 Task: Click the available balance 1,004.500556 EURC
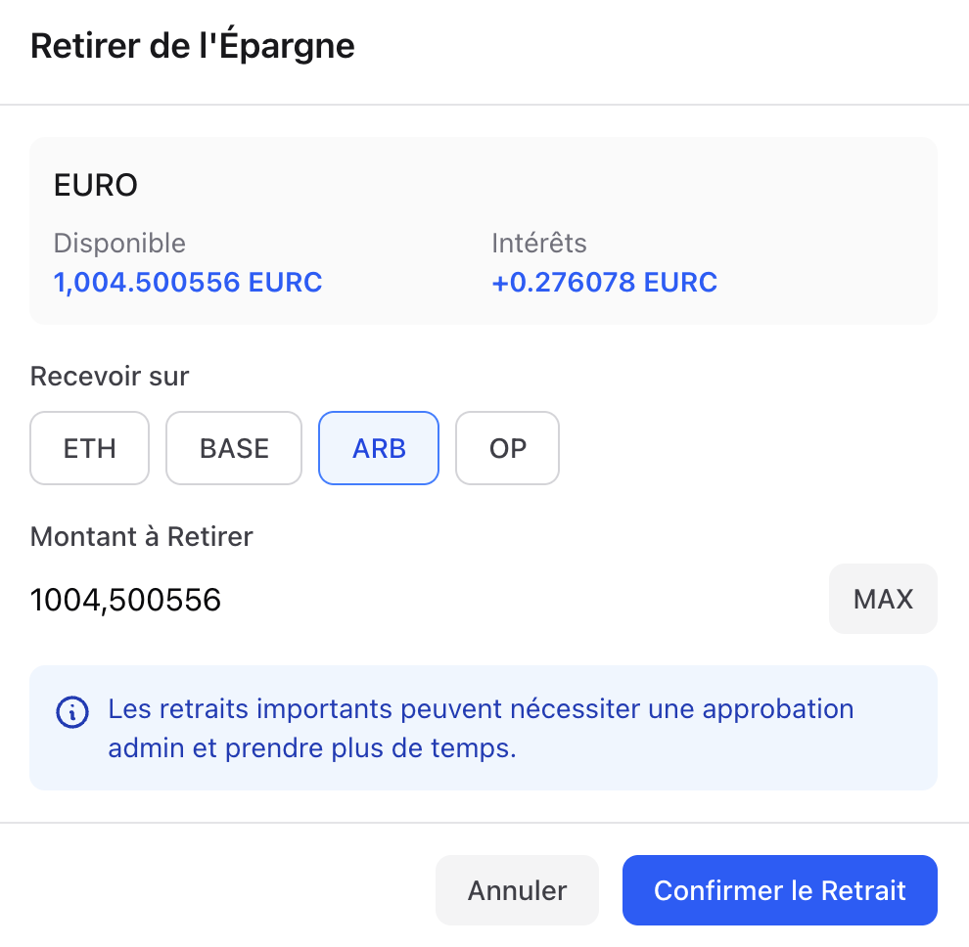(x=188, y=283)
